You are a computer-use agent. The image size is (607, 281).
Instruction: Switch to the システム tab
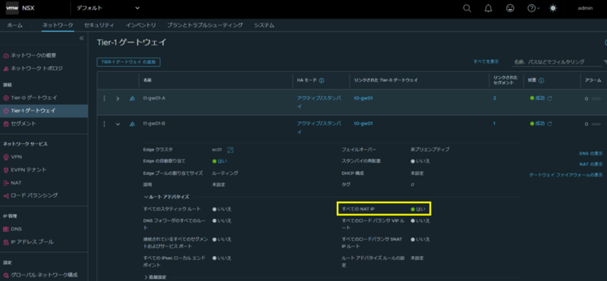(x=264, y=25)
